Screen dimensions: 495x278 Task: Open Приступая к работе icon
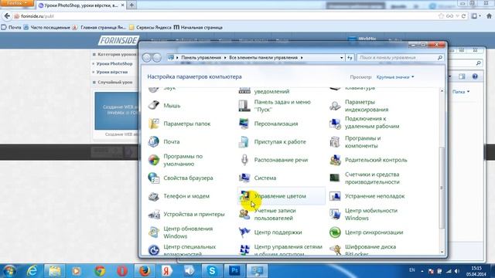(x=244, y=142)
